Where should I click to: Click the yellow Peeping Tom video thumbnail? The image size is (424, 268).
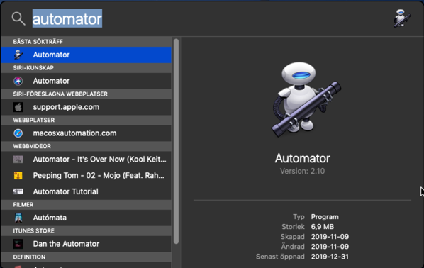18,176
